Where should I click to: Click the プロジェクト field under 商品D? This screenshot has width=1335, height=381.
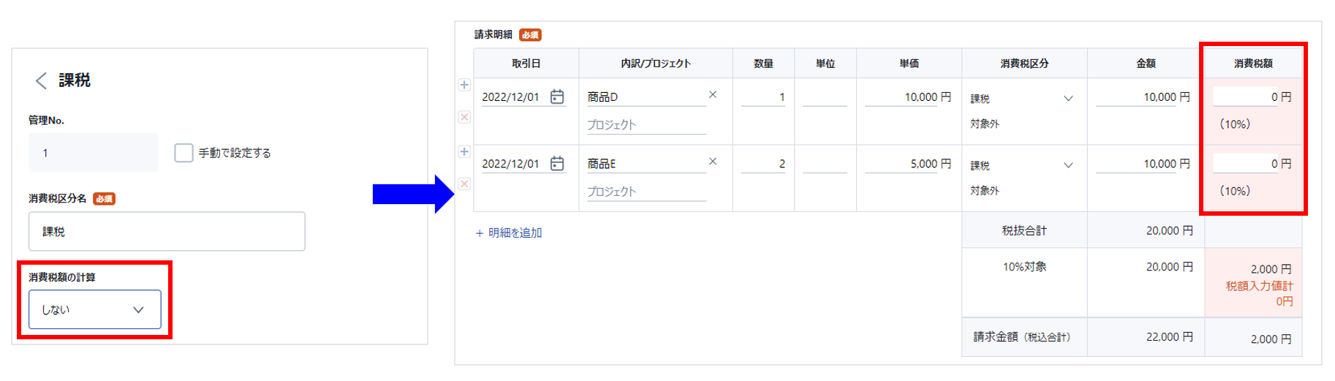(x=646, y=125)
